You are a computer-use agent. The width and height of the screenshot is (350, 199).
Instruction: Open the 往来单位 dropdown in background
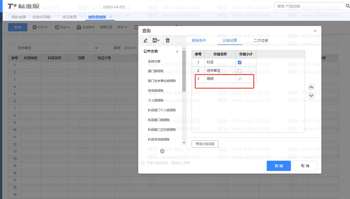click(x=96, y=48)
